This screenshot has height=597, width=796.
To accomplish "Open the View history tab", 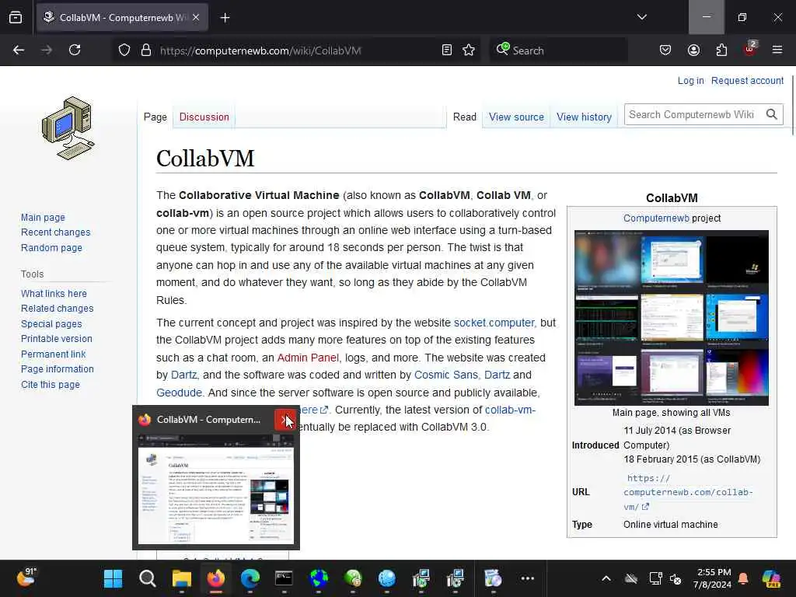I will click(584, 117).
